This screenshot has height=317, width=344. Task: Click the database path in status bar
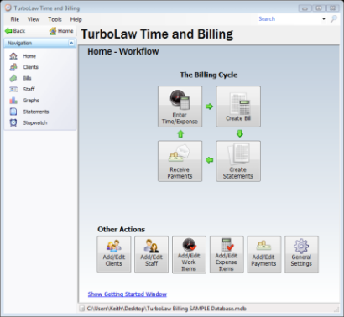[167, 309]
